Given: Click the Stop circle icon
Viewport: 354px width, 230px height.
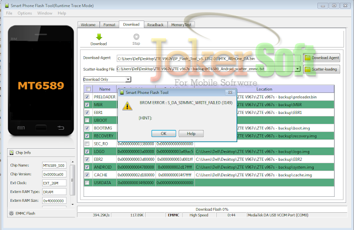Looking at the screenshot, I should 137,36.
